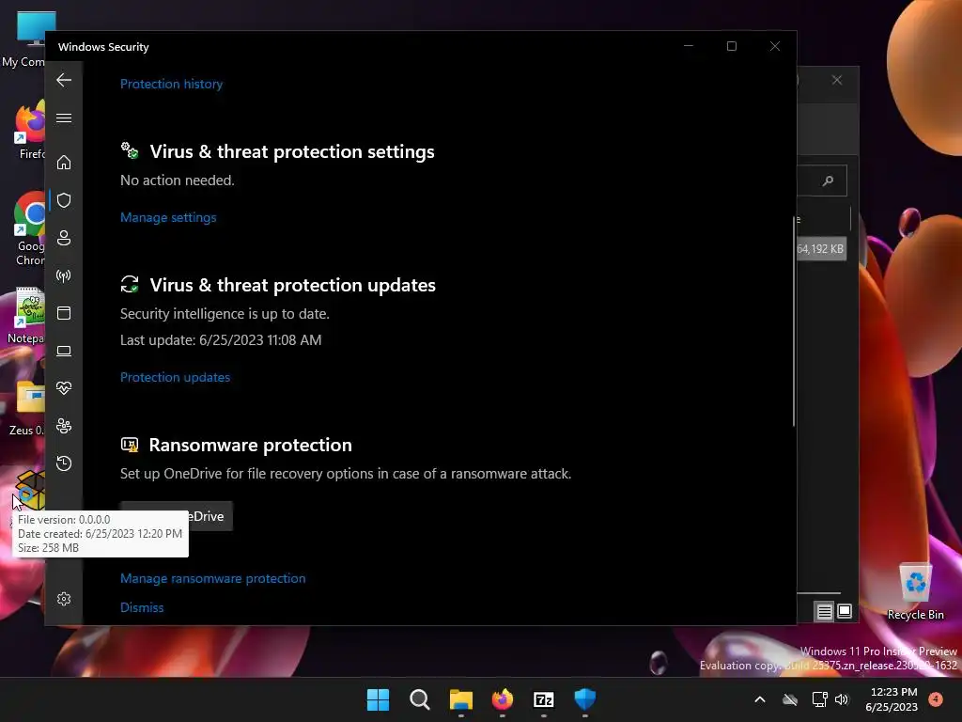
Task: Open Firefox from the taskbar
Action: (x=503, y=699)
